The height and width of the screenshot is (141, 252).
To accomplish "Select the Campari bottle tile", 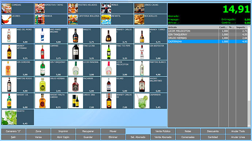I will [x=51, y=52].
